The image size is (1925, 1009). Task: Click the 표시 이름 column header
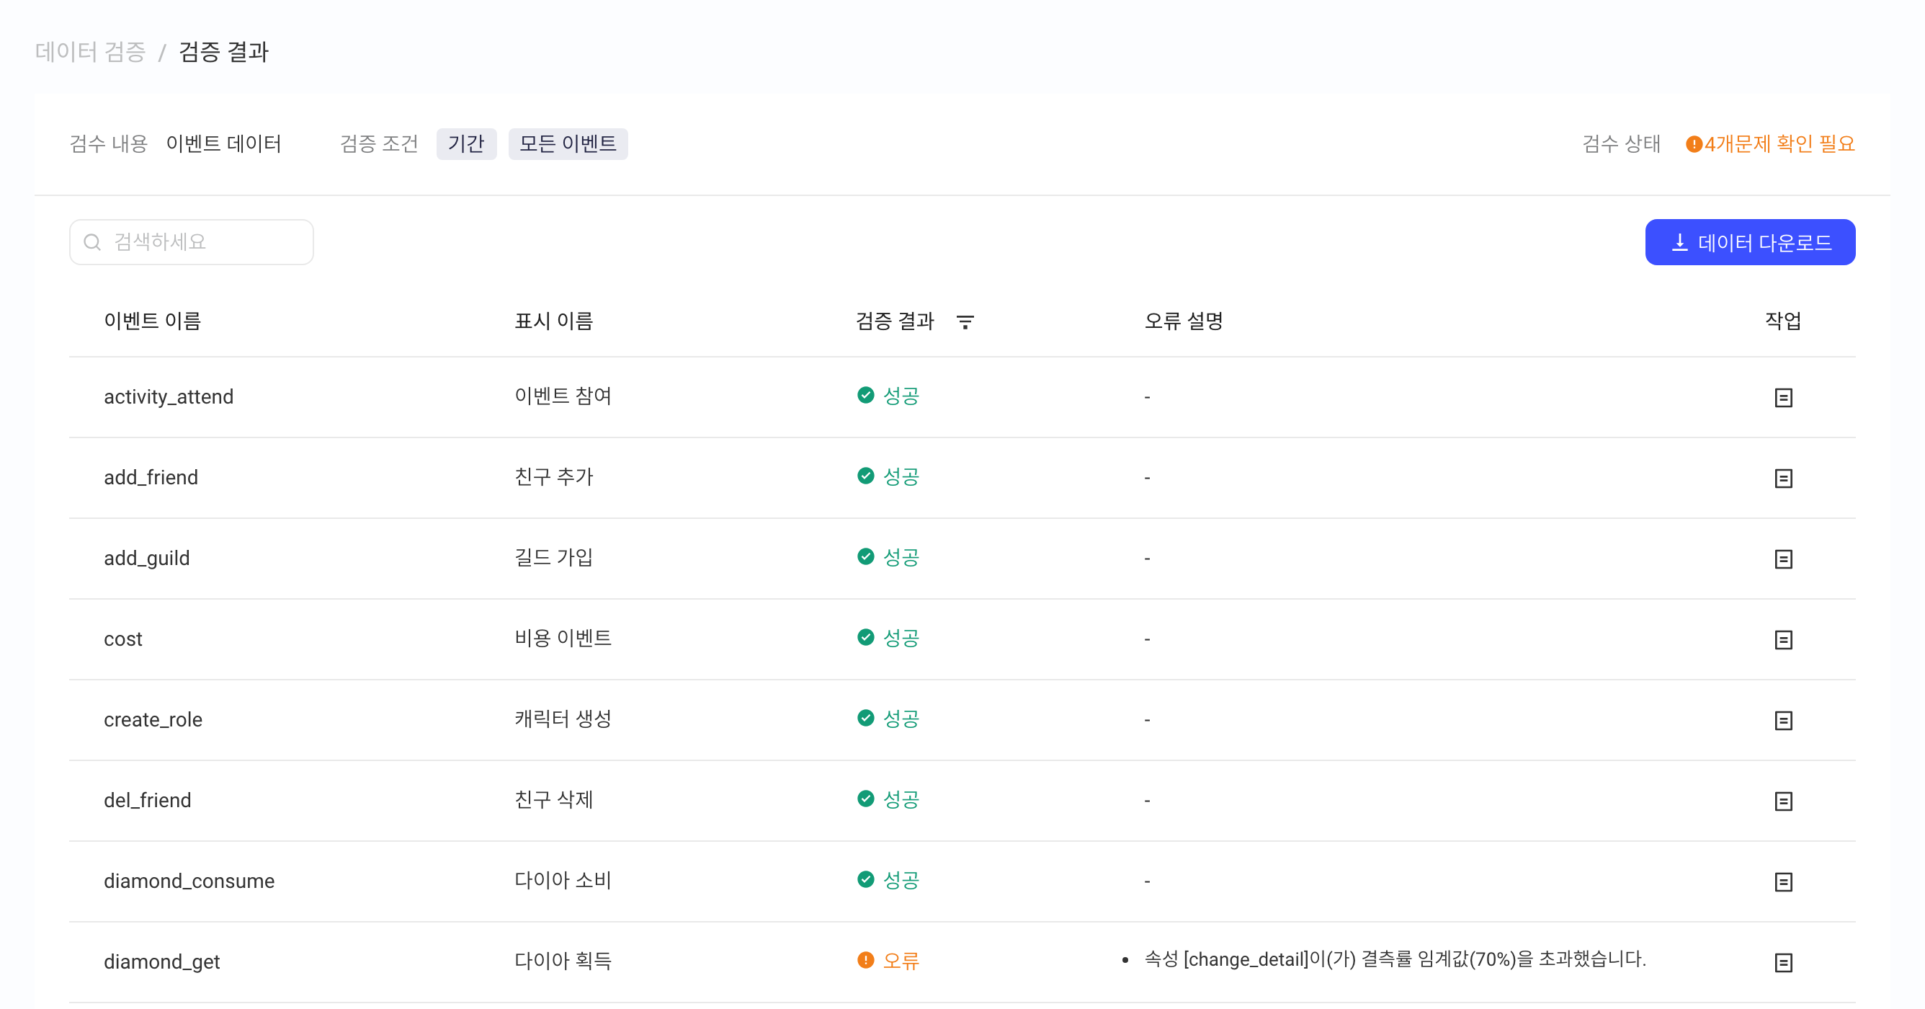click(554, 321)
